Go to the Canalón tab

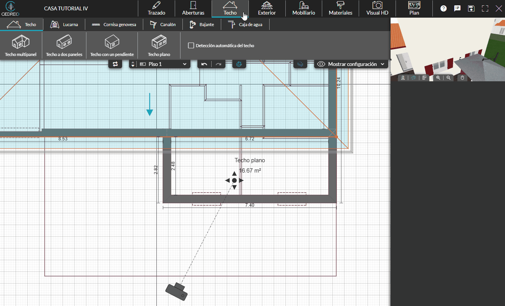[163, 24]
